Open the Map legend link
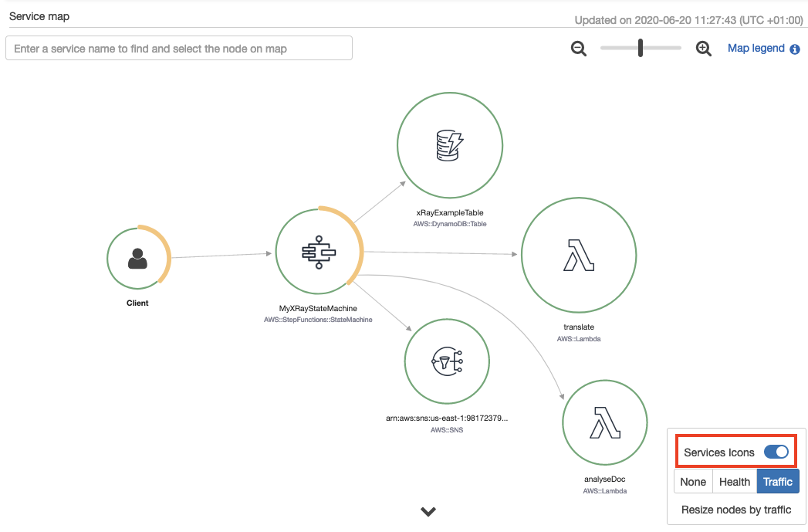The image size is (808, 532). coord(756,48)
